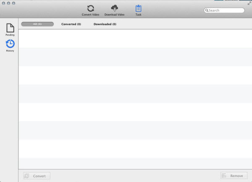Click the magnifier icon in search box
The image size is (252, 182).
207,10
